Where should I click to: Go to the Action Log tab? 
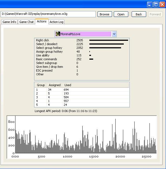pos(57,22)
